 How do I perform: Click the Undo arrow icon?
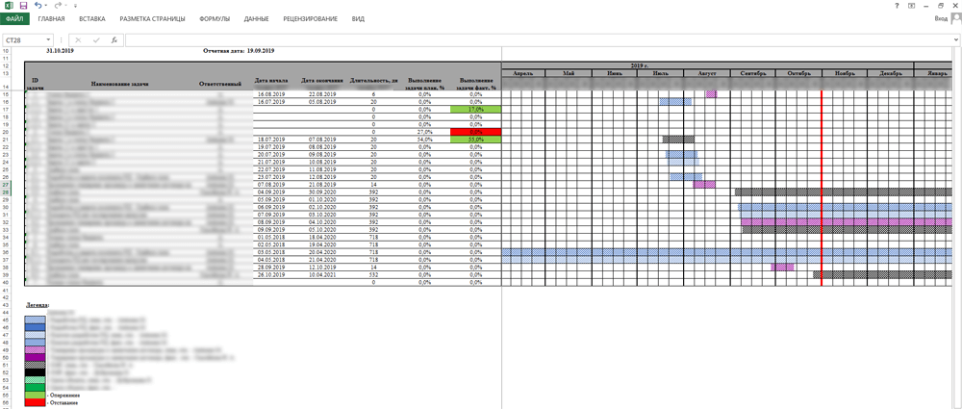click(38, 5)
